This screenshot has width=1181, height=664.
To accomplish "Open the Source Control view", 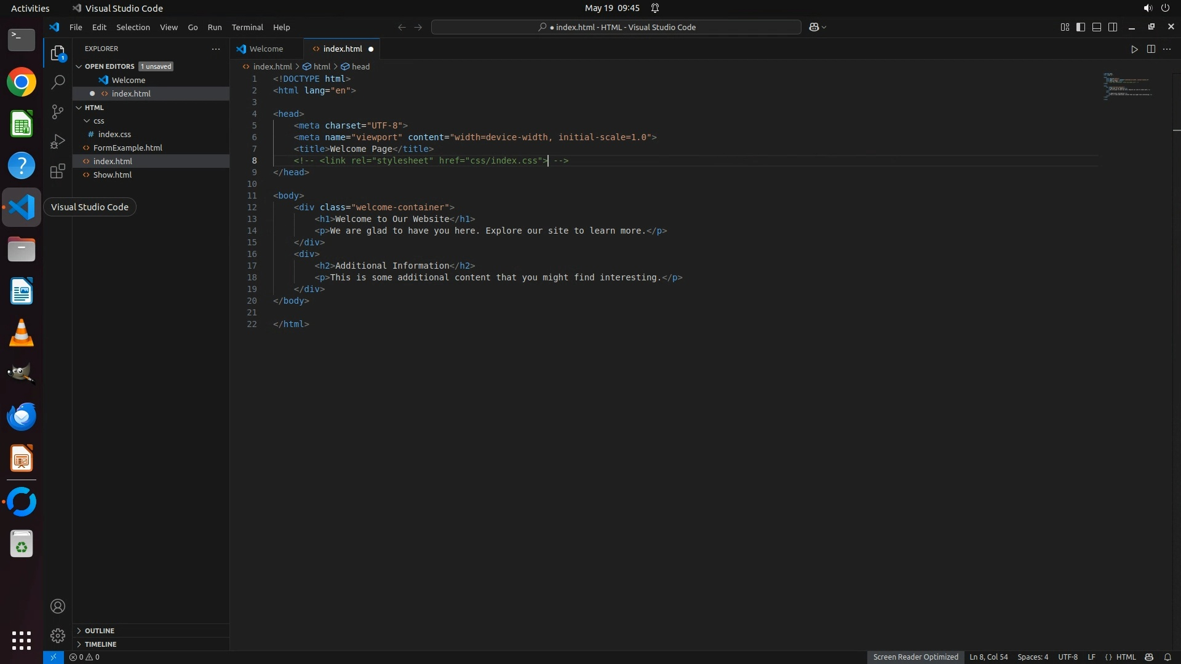I will [x=58, y=111].
